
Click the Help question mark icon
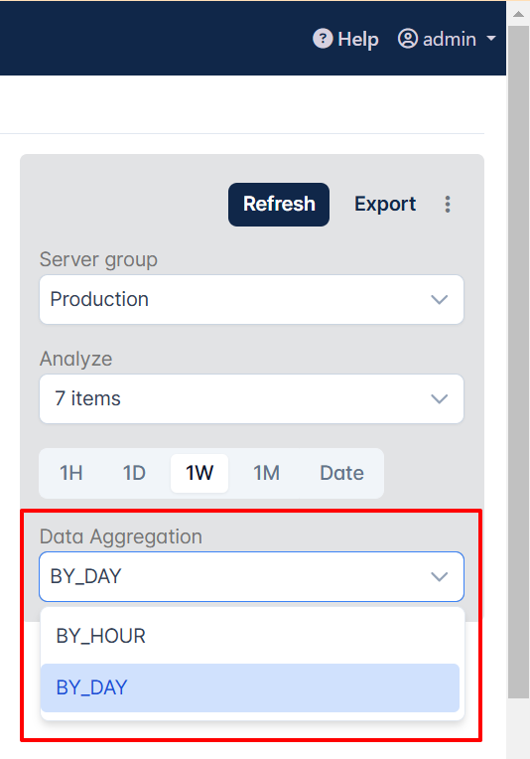tap(323, 39)
